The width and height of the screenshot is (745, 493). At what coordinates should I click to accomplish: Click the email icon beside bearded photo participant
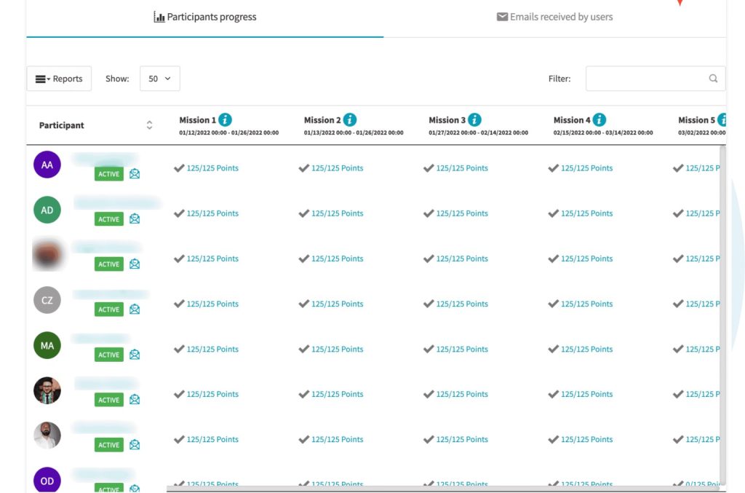point(135,444)
